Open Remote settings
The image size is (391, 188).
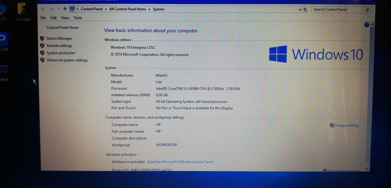point(59,46)
